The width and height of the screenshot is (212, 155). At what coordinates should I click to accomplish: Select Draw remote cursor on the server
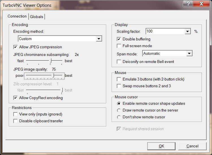pos(119,110)
